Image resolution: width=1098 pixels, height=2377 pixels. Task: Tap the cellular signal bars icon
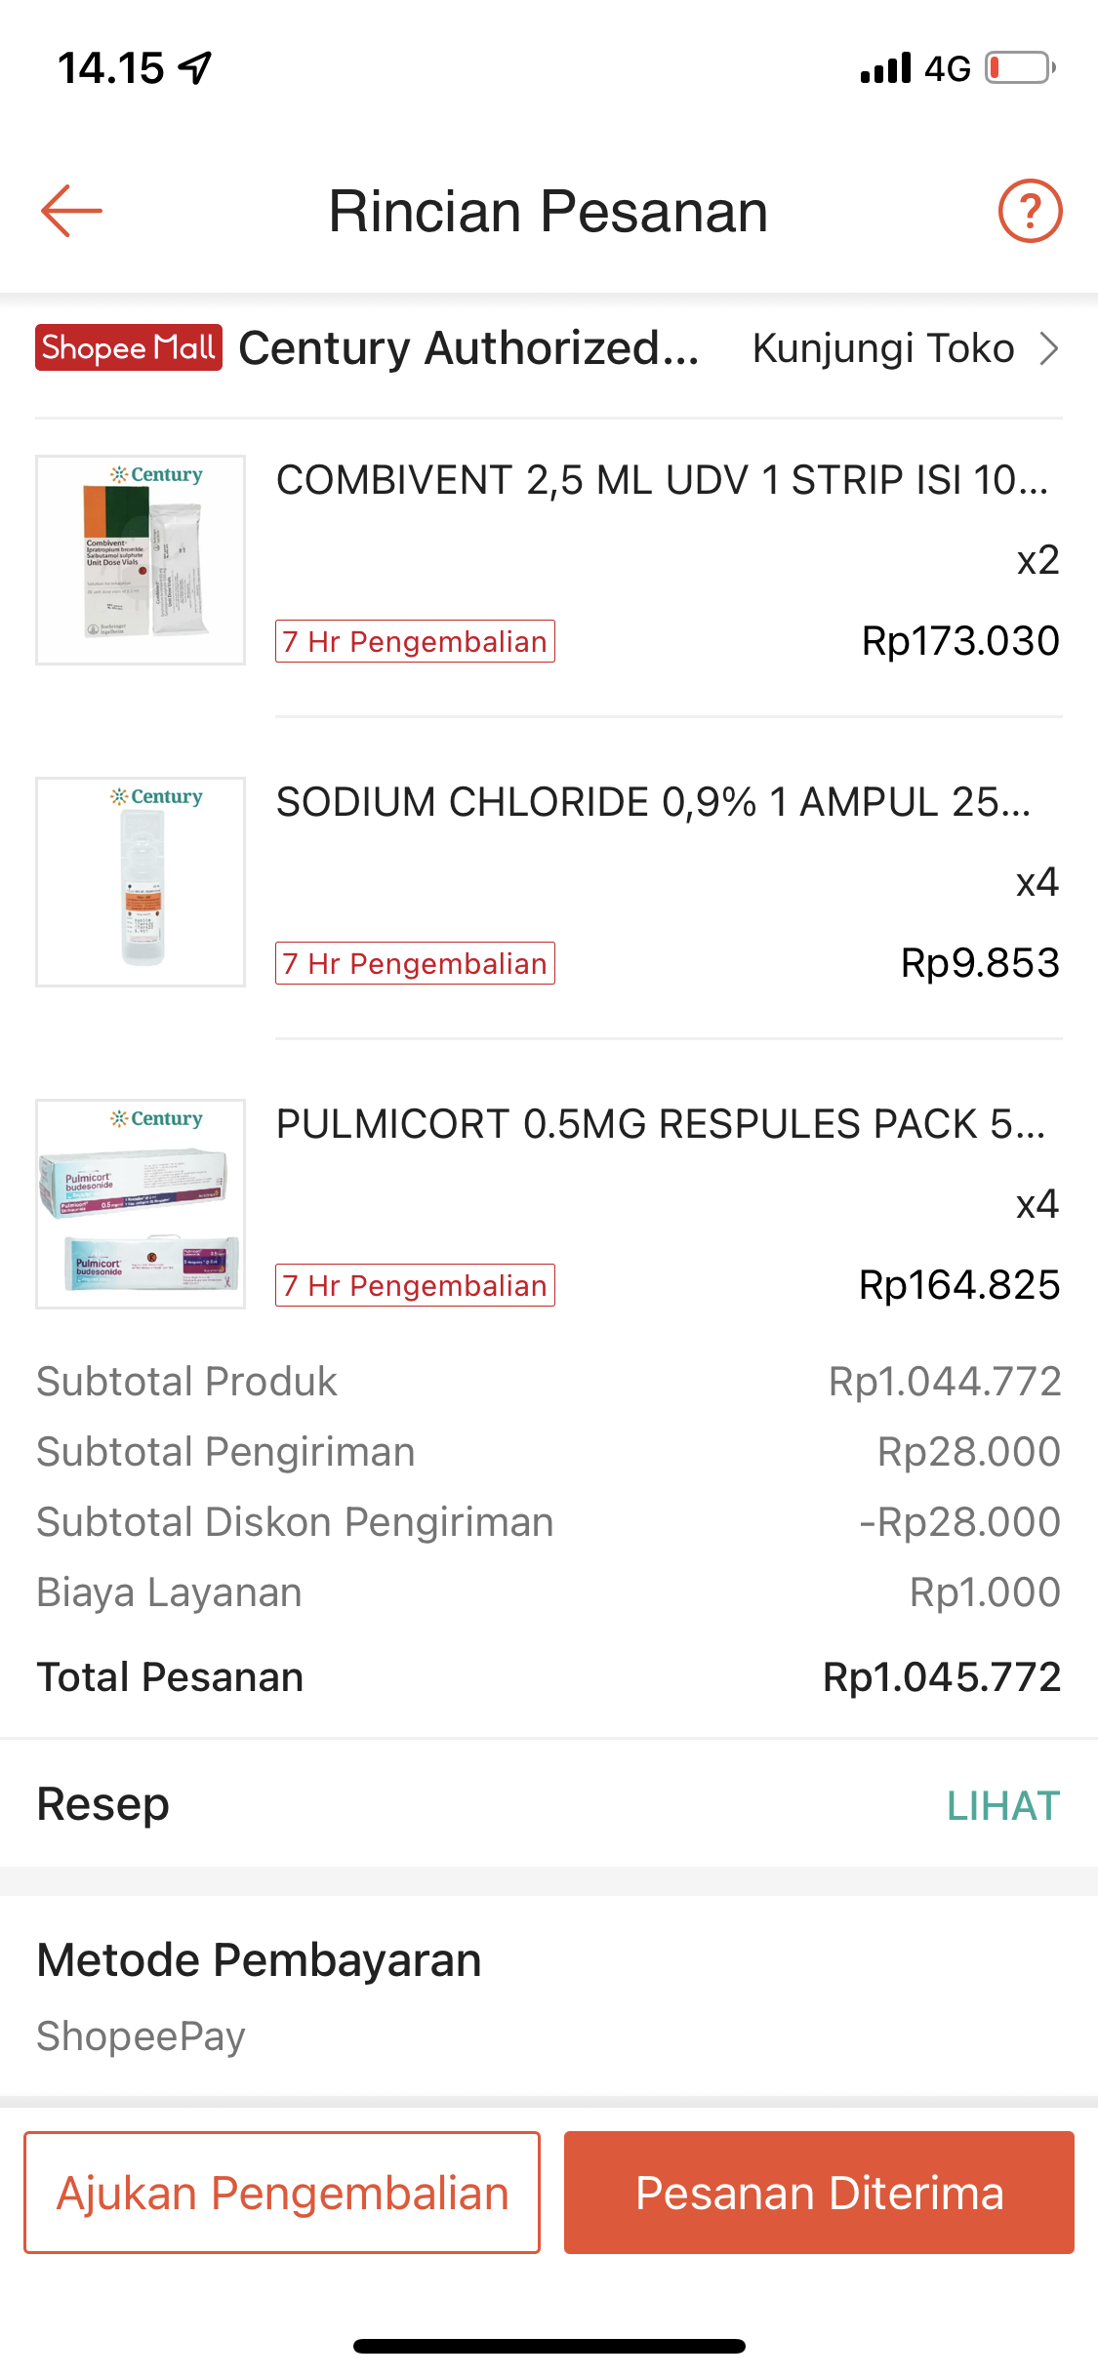885,68
